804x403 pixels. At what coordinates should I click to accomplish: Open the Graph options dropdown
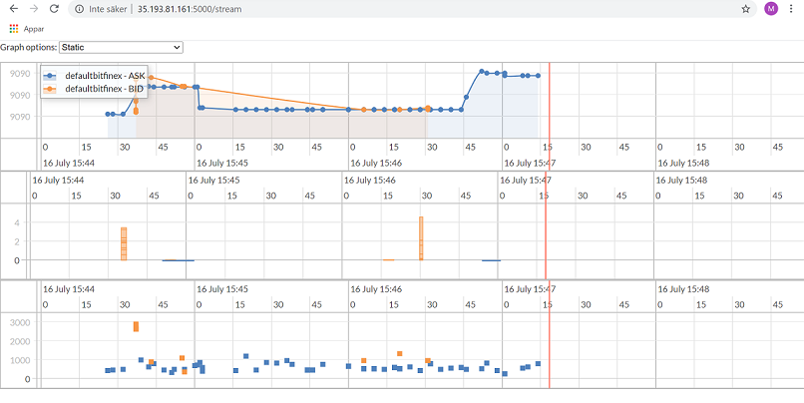[x=121, y=47]
